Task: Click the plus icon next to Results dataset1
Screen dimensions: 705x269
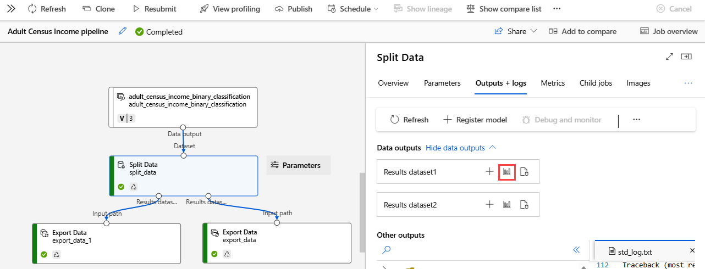Action: 489,172
